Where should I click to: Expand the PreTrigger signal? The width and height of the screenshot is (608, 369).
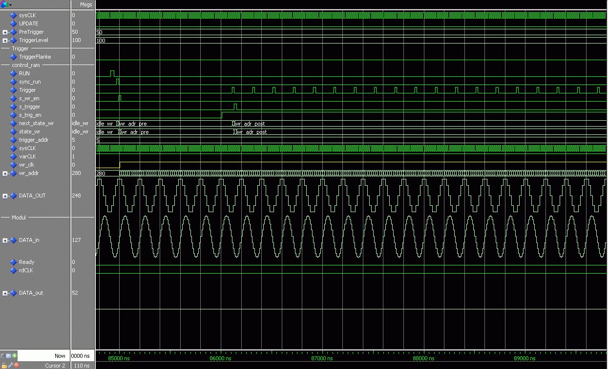(5, 32)
